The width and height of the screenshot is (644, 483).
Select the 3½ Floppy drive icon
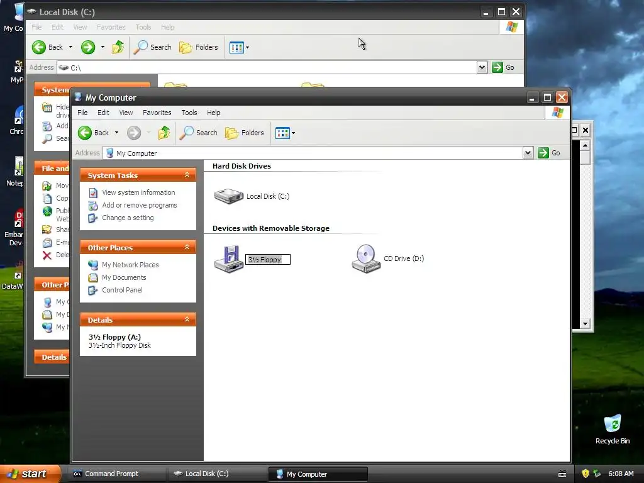[x=229, y=258]
